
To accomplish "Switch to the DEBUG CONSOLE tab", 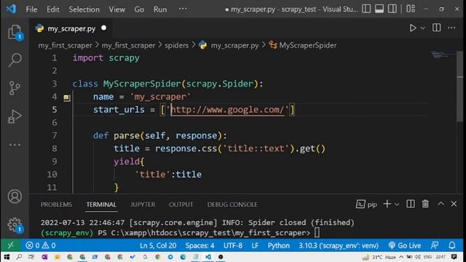I will click(232, 205).
